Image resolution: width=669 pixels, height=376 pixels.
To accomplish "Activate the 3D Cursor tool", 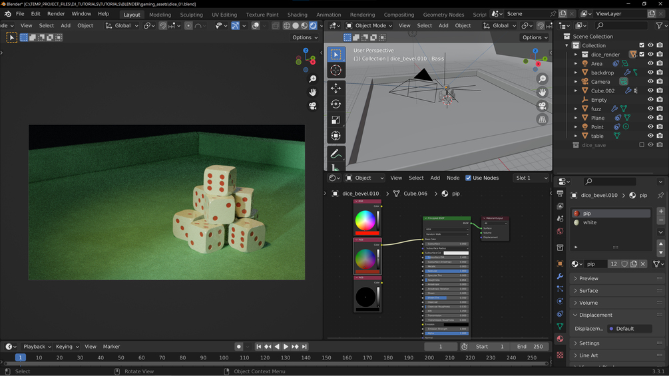I will point(335,71).
